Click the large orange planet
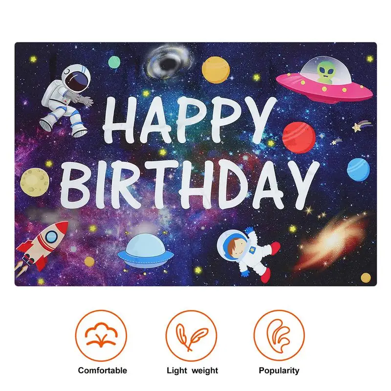This screenshot has height=391, width=391. coord(216,70)
